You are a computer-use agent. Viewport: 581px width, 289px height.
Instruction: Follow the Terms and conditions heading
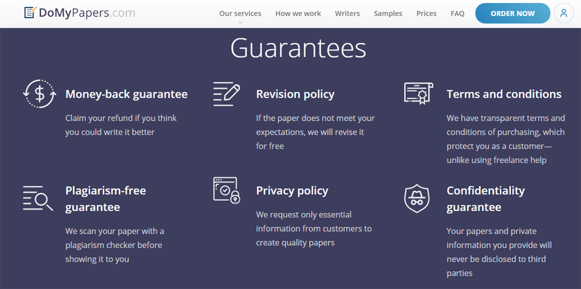tap(504, 94)
